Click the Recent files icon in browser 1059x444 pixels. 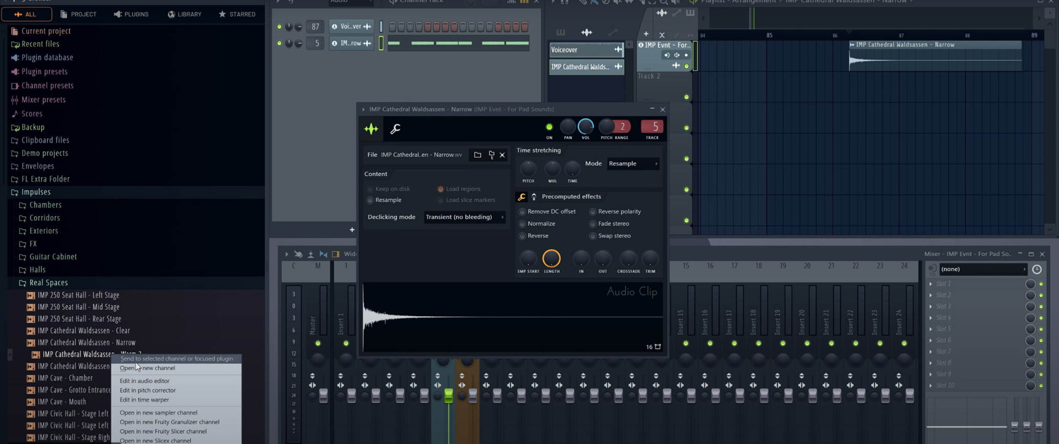(15, 45)
